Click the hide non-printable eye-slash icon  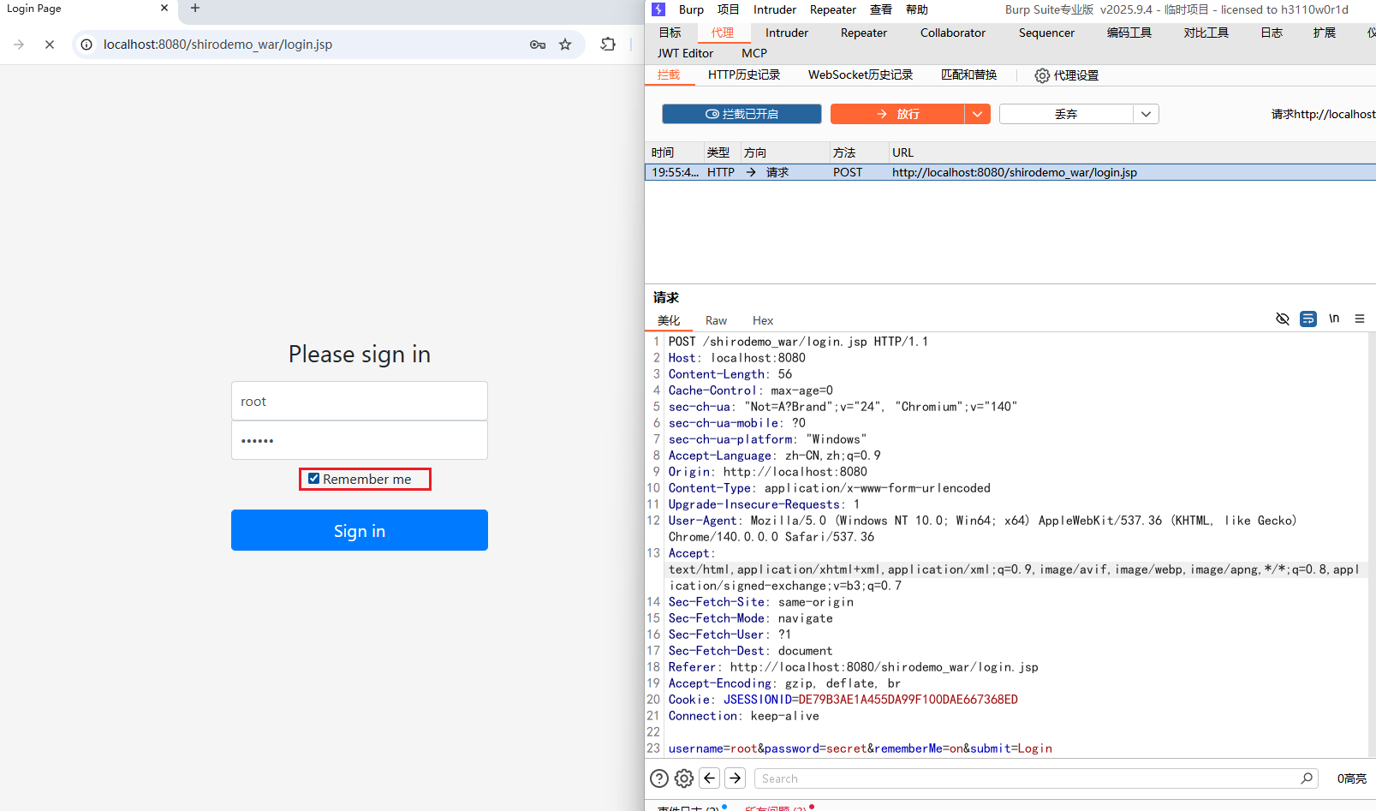tap(1282, 319)
